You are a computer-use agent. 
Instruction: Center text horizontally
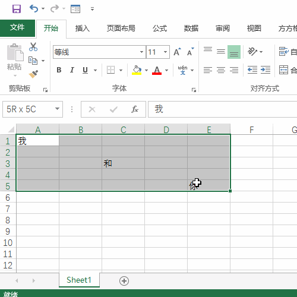[221, 70]
